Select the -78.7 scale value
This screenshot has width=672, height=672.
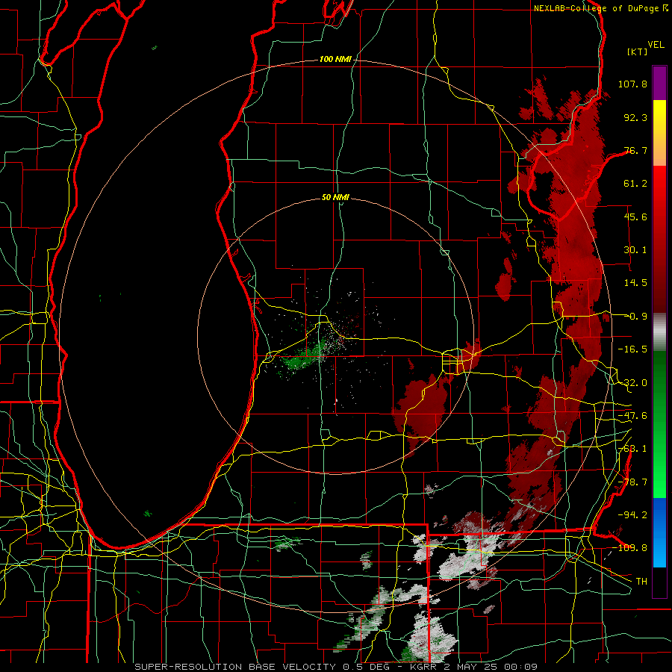tap(632, 482)
